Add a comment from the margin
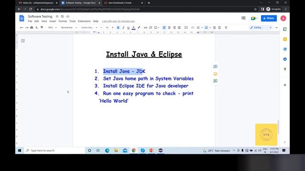 [x=215, y=66]
